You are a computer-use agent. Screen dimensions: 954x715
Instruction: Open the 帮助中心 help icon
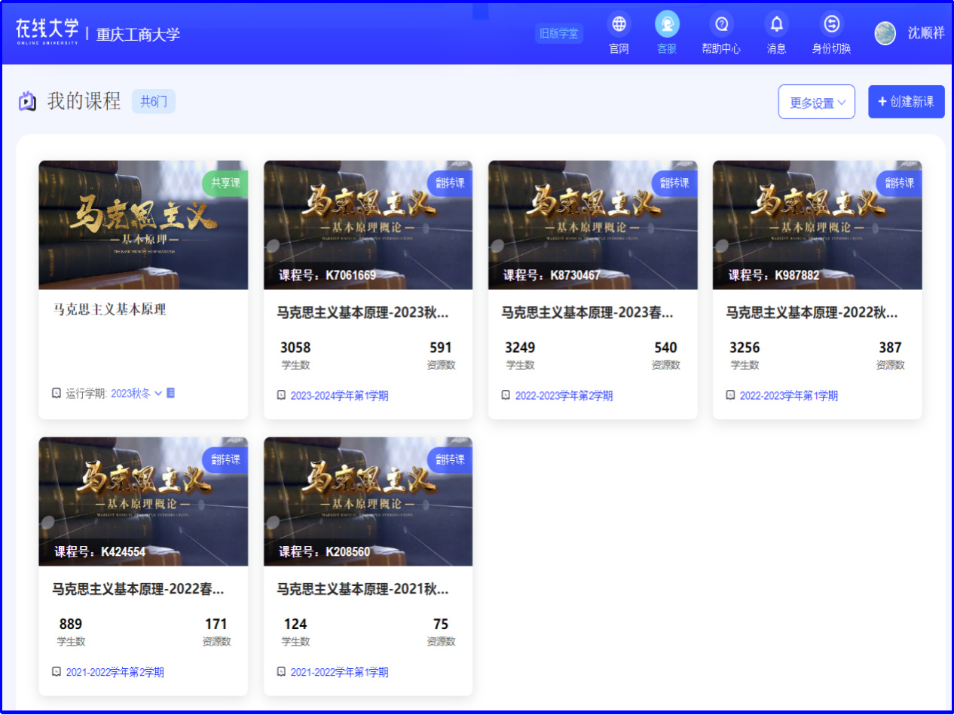click(x=721, y=25)
